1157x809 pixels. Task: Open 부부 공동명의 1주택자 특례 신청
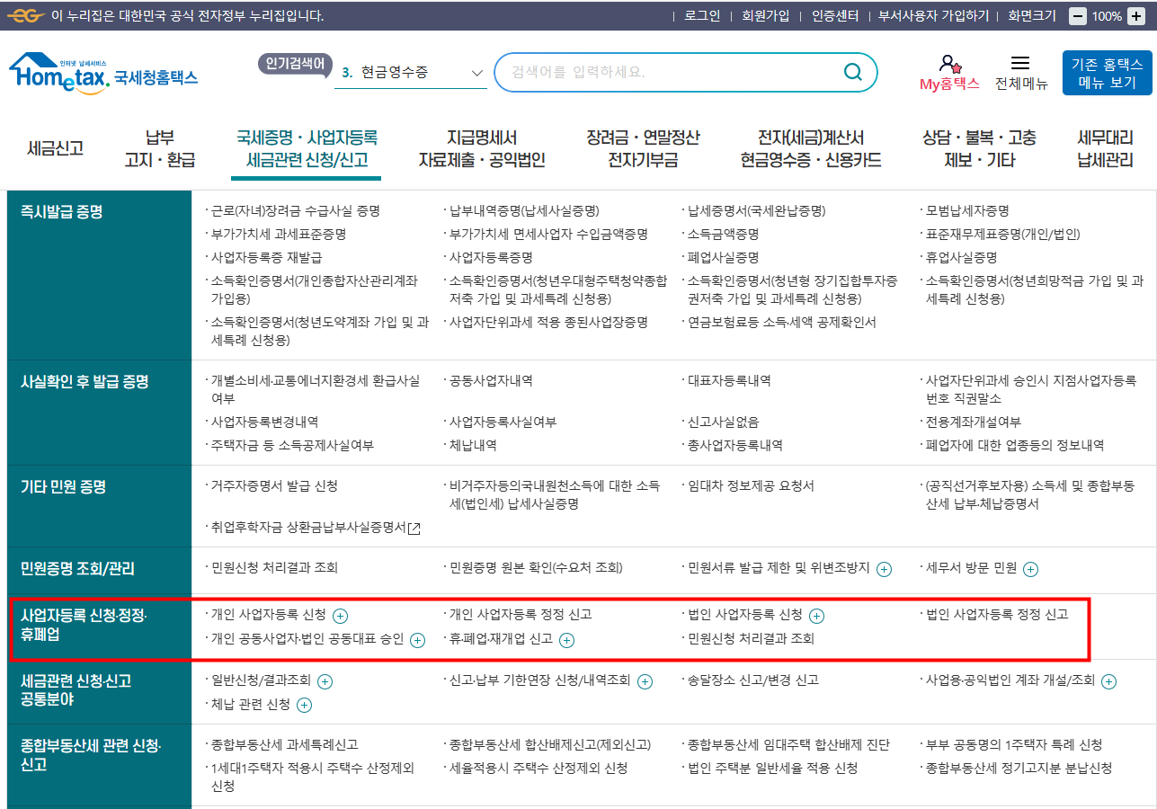pyautogui.click(x=1014, y=745)
